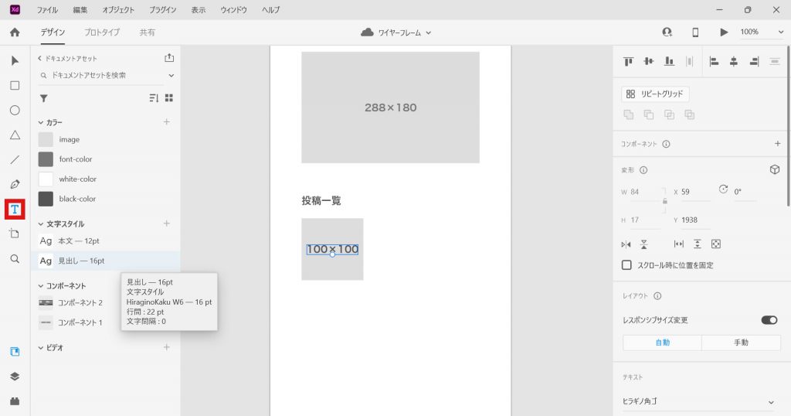This screenshot has height=416, width=791.
Task: Create component with plus button
Action: coord(777,144)
